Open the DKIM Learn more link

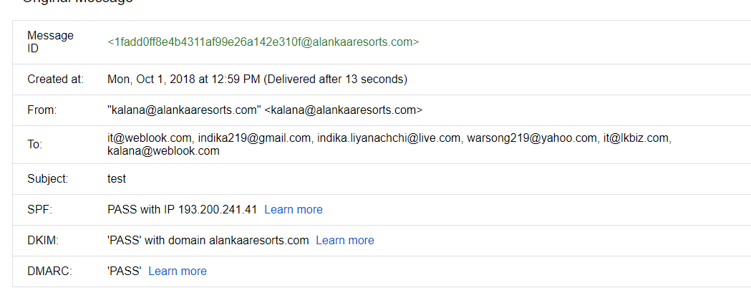click(x=344, y=241)
